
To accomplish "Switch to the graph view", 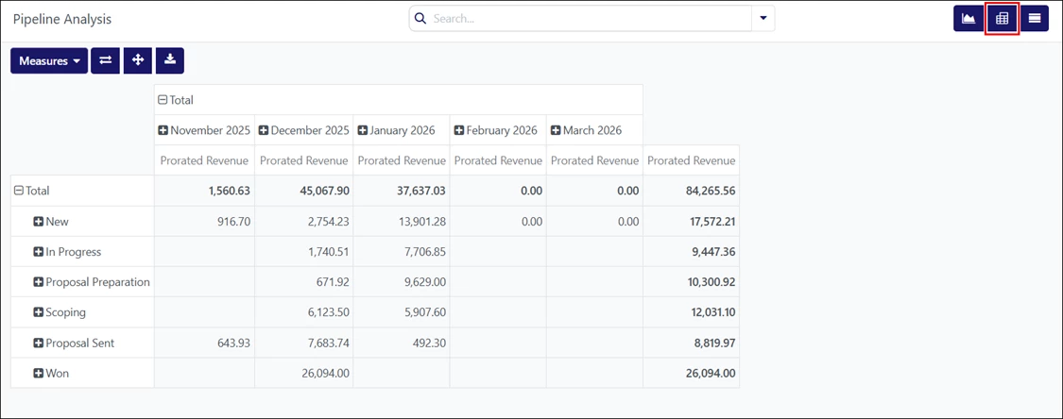I will 969,19.
